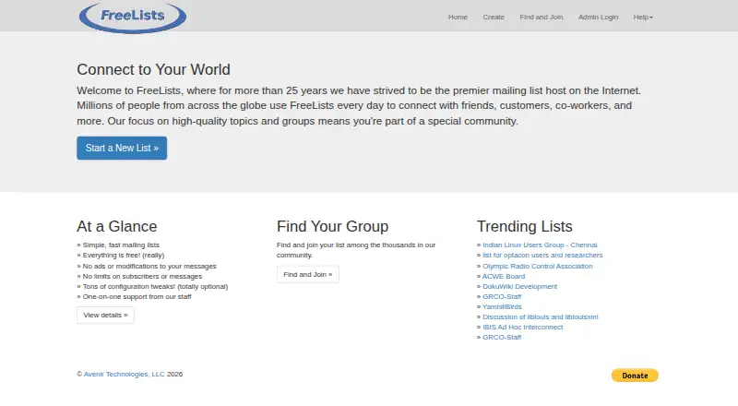The width and height of the screenshot is (738, 406).
Task: Open Olympic Radio Control Association list
Action: 538,266
